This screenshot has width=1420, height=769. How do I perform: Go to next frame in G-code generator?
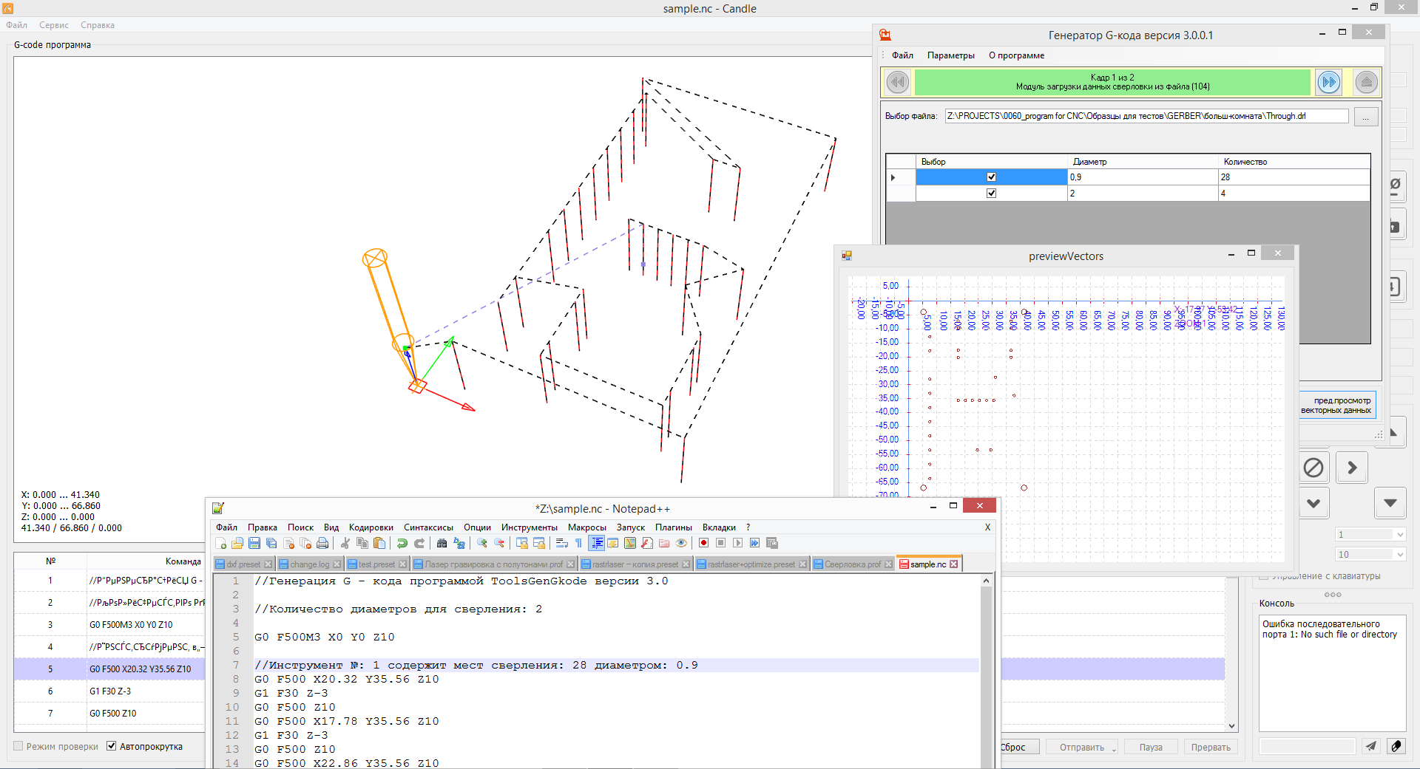[x=1328, y=82]
